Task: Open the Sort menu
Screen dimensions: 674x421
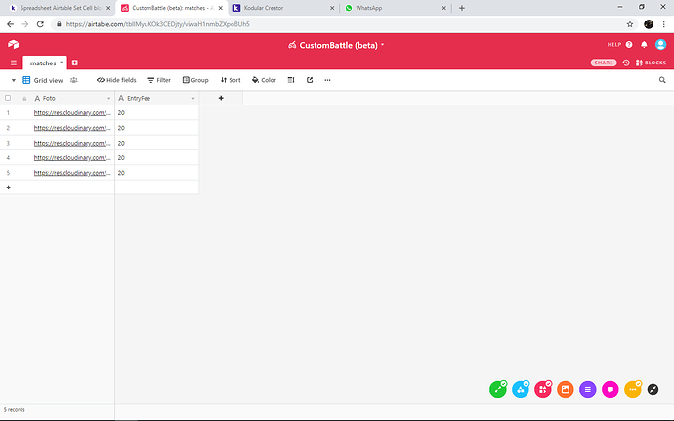Action: tap(231, 80)
